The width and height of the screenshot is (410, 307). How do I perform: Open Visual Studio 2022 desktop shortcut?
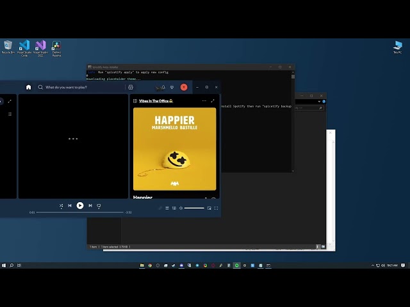pos(40,49)
